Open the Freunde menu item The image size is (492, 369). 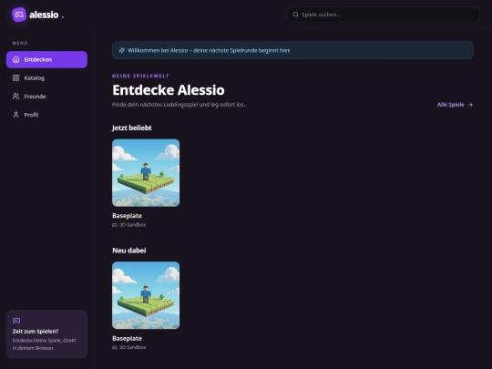(x=46, y=97)
